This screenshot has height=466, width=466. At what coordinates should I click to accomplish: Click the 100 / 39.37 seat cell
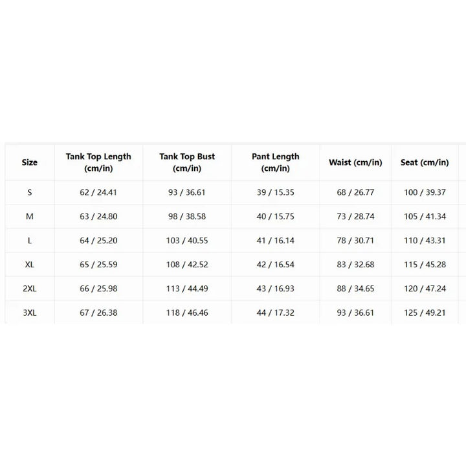pyautogui.click(x=425, y=192)
